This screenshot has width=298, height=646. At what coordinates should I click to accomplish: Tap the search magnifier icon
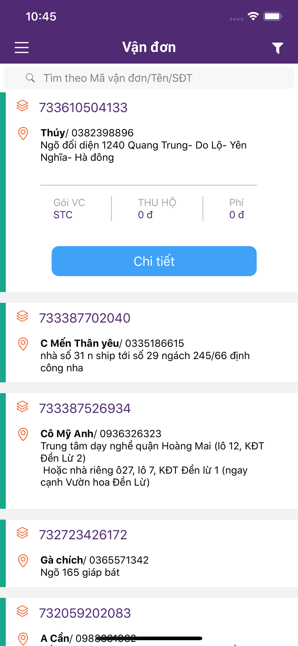[30, 78]
